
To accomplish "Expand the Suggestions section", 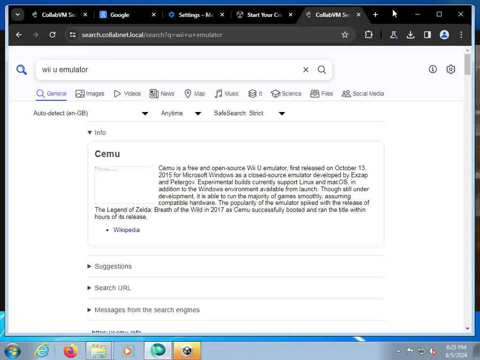I will pos(110,266).
